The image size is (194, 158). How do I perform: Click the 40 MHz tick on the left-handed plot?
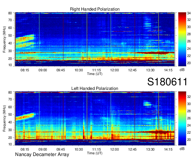coord(10,123)
